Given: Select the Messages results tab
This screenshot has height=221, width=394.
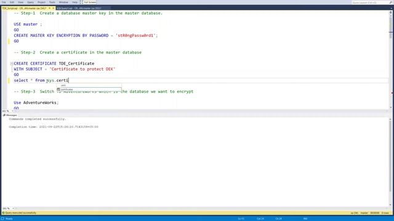Looking at the screenshot, I should pos(10,115).
